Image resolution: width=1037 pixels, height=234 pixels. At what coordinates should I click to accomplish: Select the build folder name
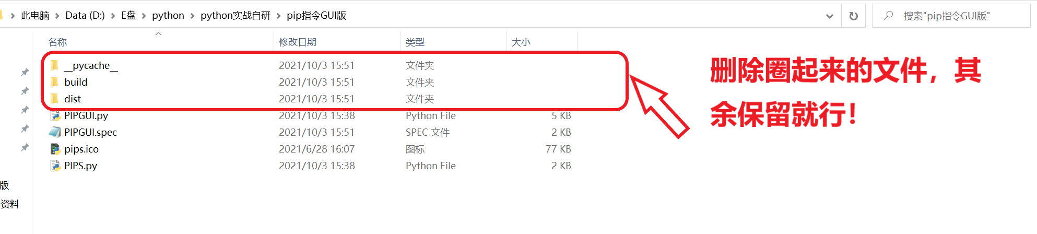tap(76, 82)
